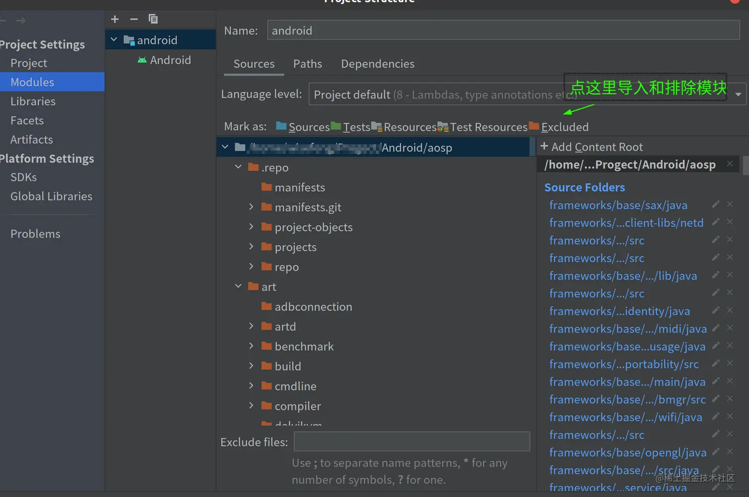Remove the /home/...Progect/Android/aosp content root
The width and height of the screenshot is (749, 497).
(x=730, y=164)
